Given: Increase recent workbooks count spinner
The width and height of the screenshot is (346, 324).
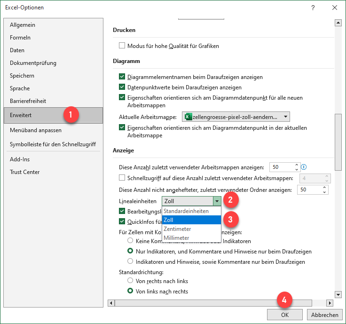Looking at the screenshot, I should tap(297, 165).
